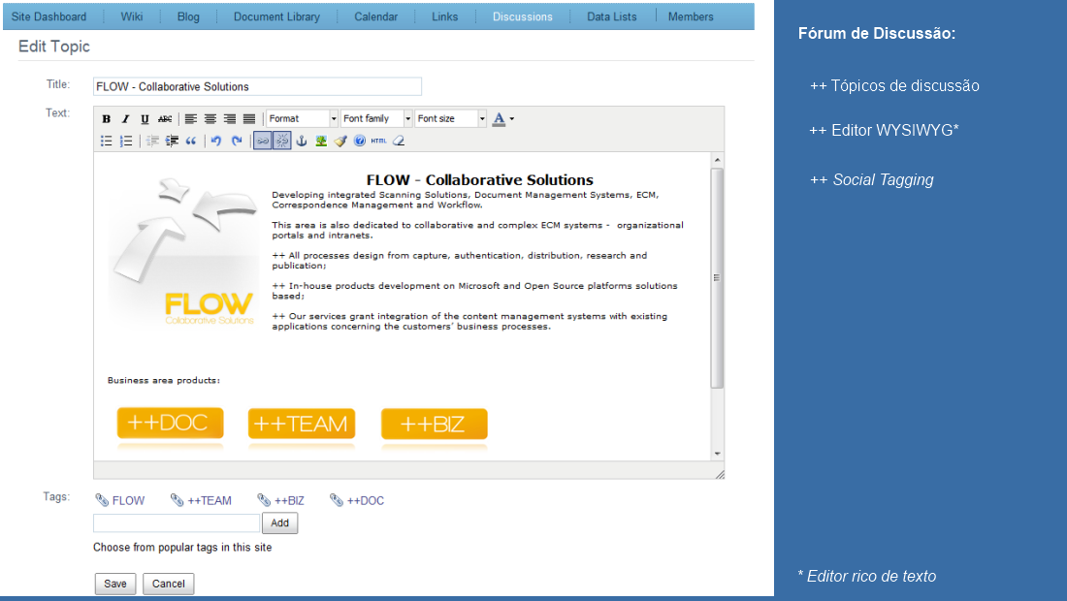Align text to the right
The height and width of the screenshot is (601, 1067).
[230, 119]
